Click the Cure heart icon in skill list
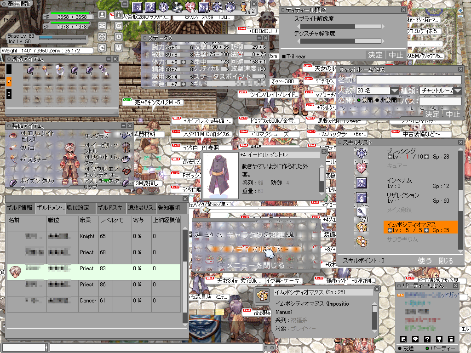The width and height of the screenshot is (471, 353). point(362,168)
